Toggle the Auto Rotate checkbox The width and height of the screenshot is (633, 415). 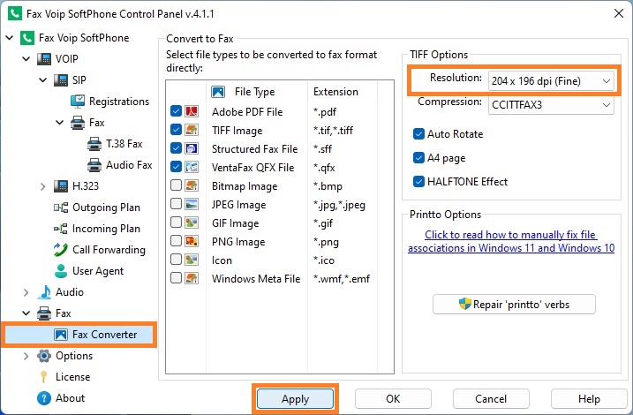(418, 133)
